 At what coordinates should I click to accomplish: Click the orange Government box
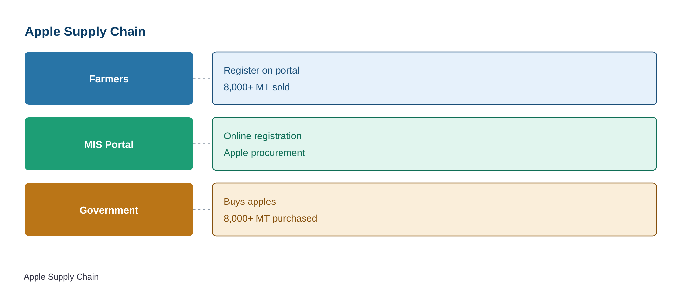tap(109, 209)
